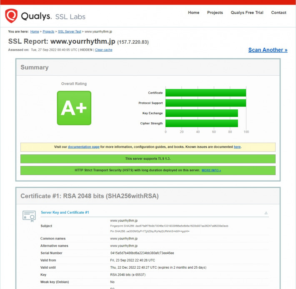296x289 pixels.
Task: Click the TLS 1.3 support banner
Action: 148,159
